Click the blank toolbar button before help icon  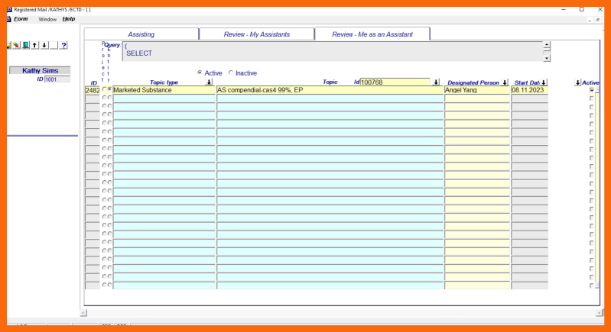[54, 46]
